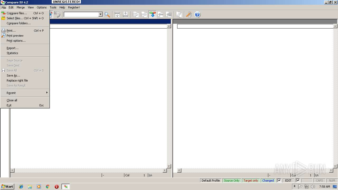Open the Edit menu
Screen dimensions: 338x190
click(x=11, y=7)
